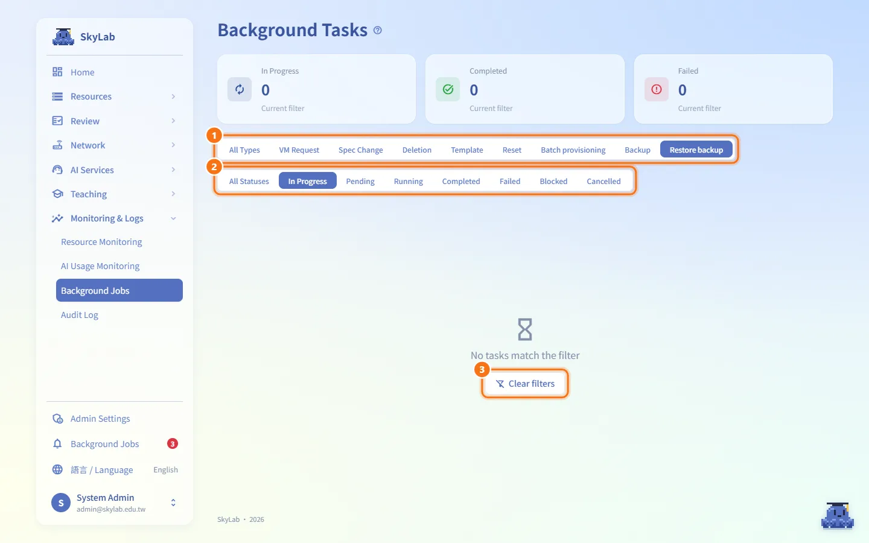
Task: Select the Spec Change type filter
Action: (x=361, y=150)
